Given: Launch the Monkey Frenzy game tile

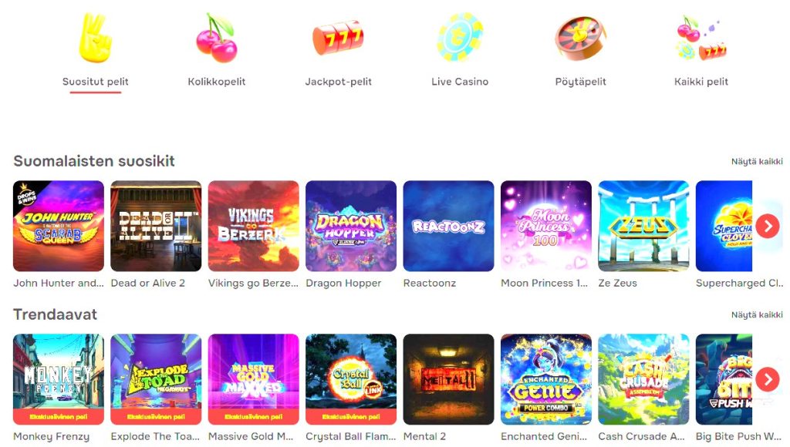Looking at the screenshot, I should [59, 379].
